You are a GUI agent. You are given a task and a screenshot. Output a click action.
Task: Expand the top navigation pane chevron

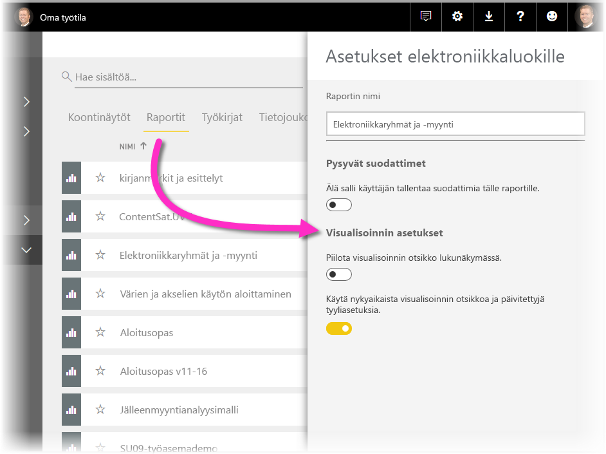26,102
